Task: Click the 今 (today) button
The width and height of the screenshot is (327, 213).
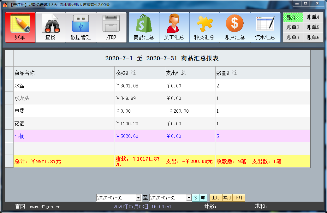Action: pyautogui.click(x=196, y=198)
